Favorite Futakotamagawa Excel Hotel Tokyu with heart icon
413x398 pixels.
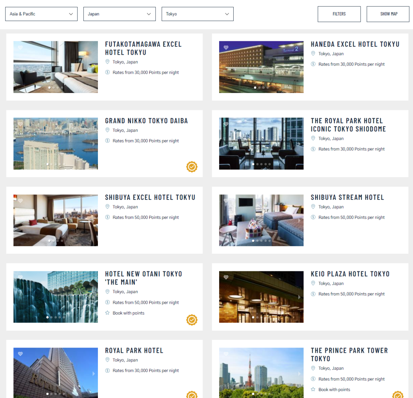(20, 48)
